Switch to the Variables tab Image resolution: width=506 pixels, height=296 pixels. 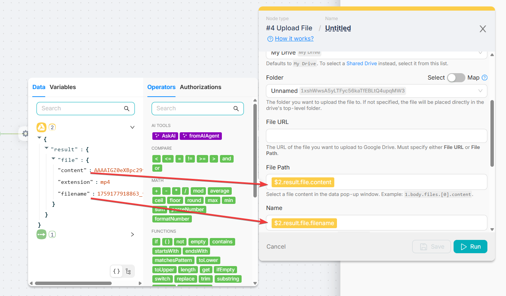(63, 87)
